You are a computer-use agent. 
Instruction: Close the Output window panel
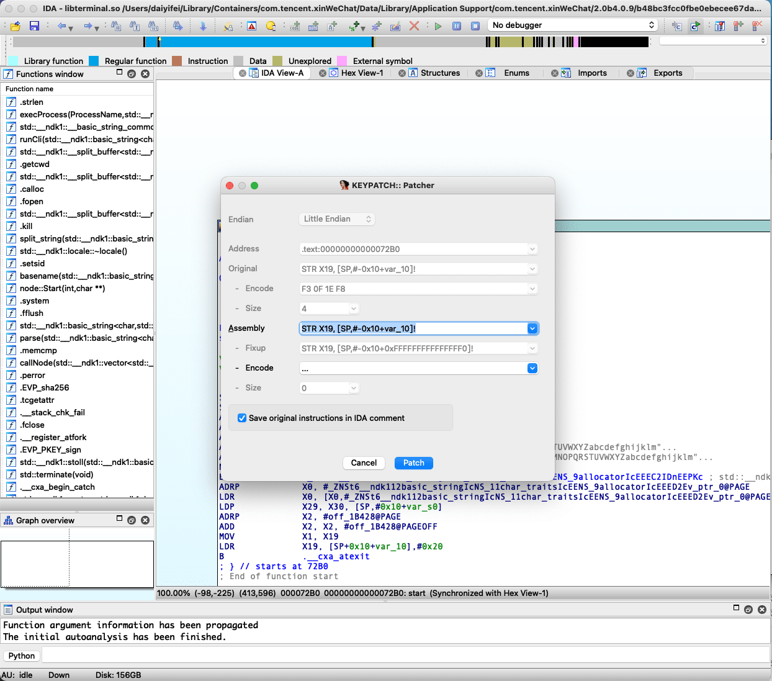tap(762, 610)
